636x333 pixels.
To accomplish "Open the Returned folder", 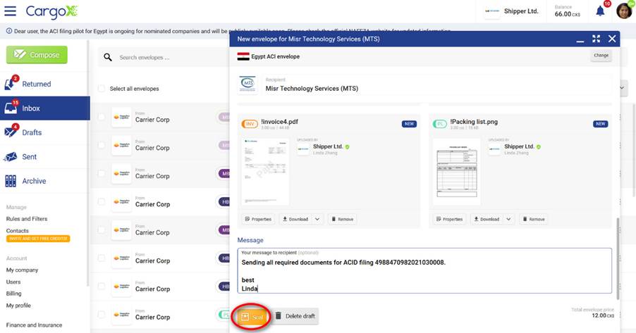I will pos(44,84).
